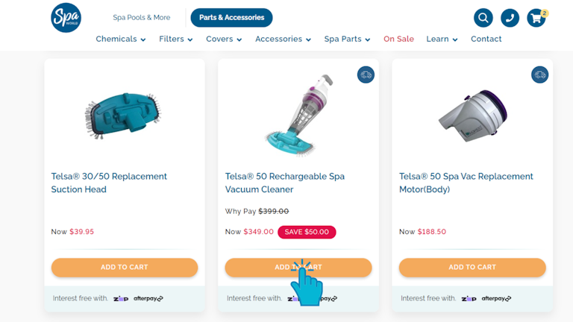Open Telsa 50 Spa Vac Replacement Motor link
Viewport: 573px width, 322px height.
coord(466,183)
